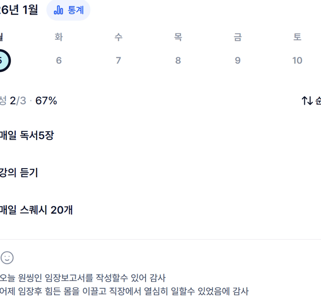This screenshot has width=321, height=307.
Task: Select date 6 in the week row
Action: click(59, 61)
